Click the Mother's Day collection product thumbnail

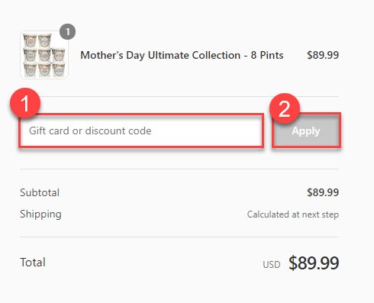(44, 55)
